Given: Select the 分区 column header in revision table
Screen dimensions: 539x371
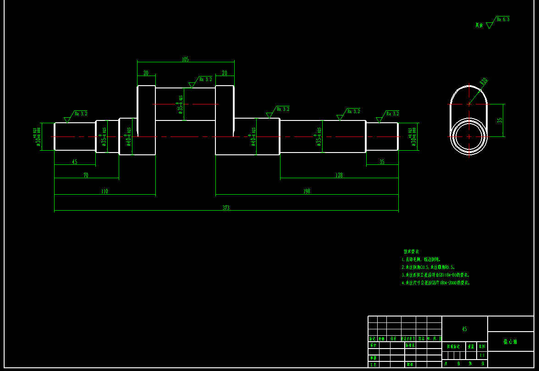Looking at the screenshot, I should coord(393,338).
